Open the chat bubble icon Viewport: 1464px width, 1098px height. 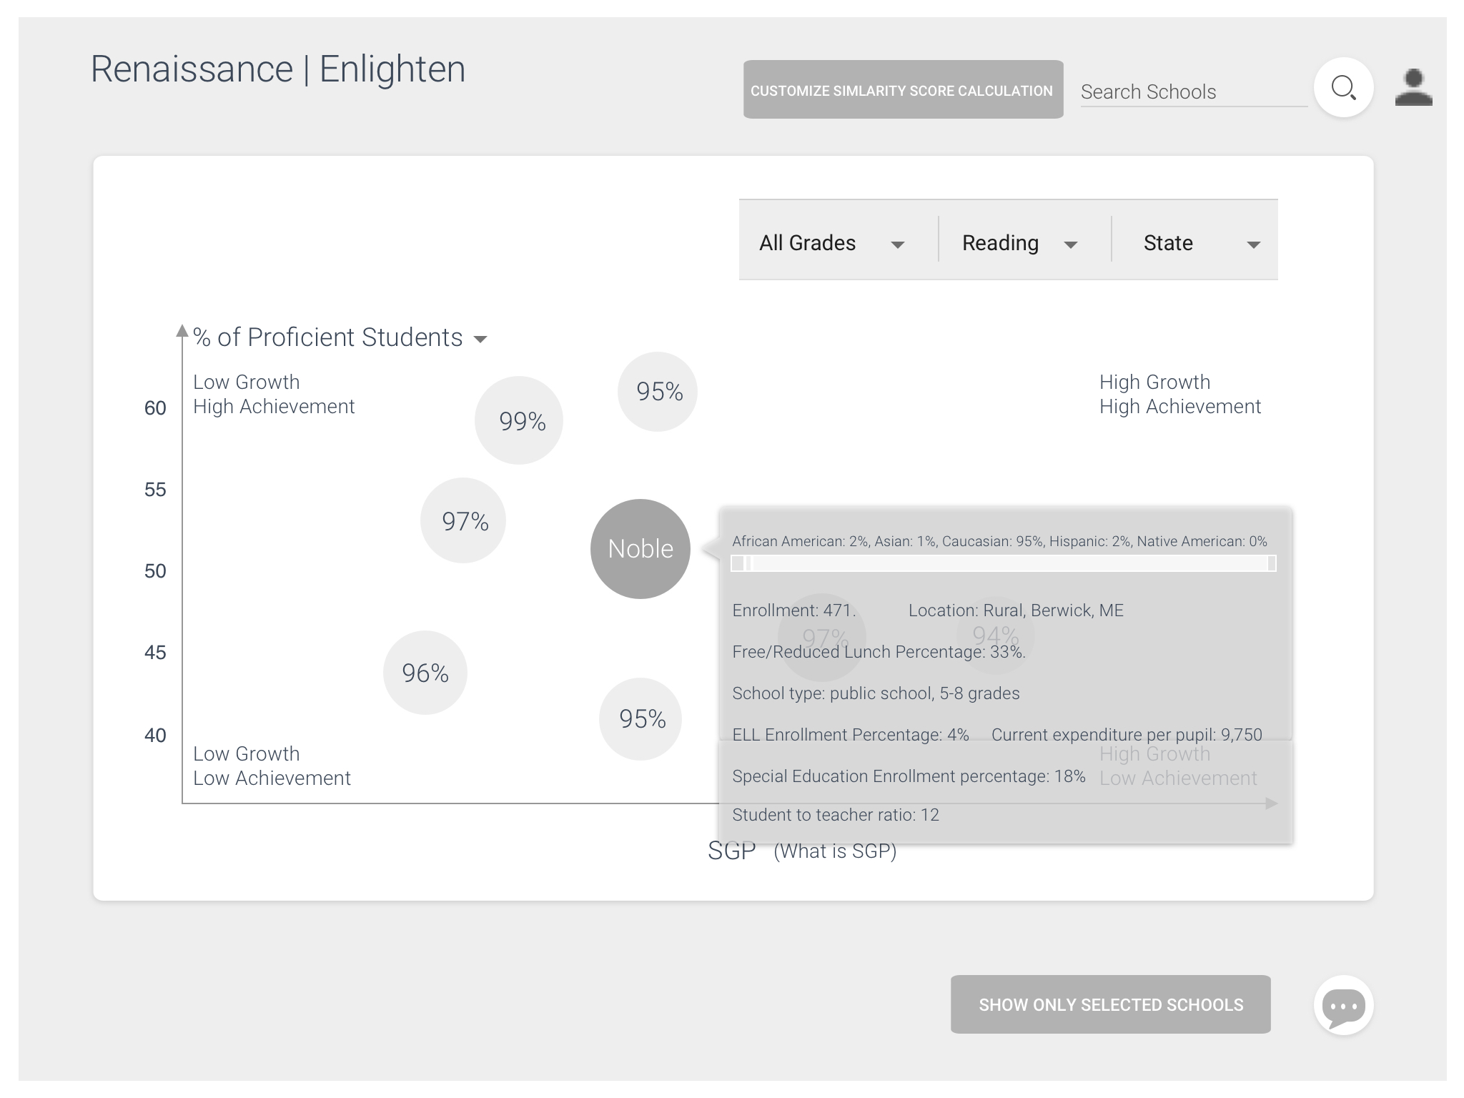pos(1343,1005)
